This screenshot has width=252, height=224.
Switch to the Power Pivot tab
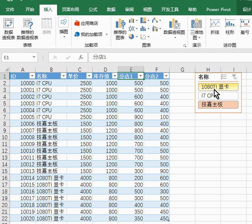point(218,10)
